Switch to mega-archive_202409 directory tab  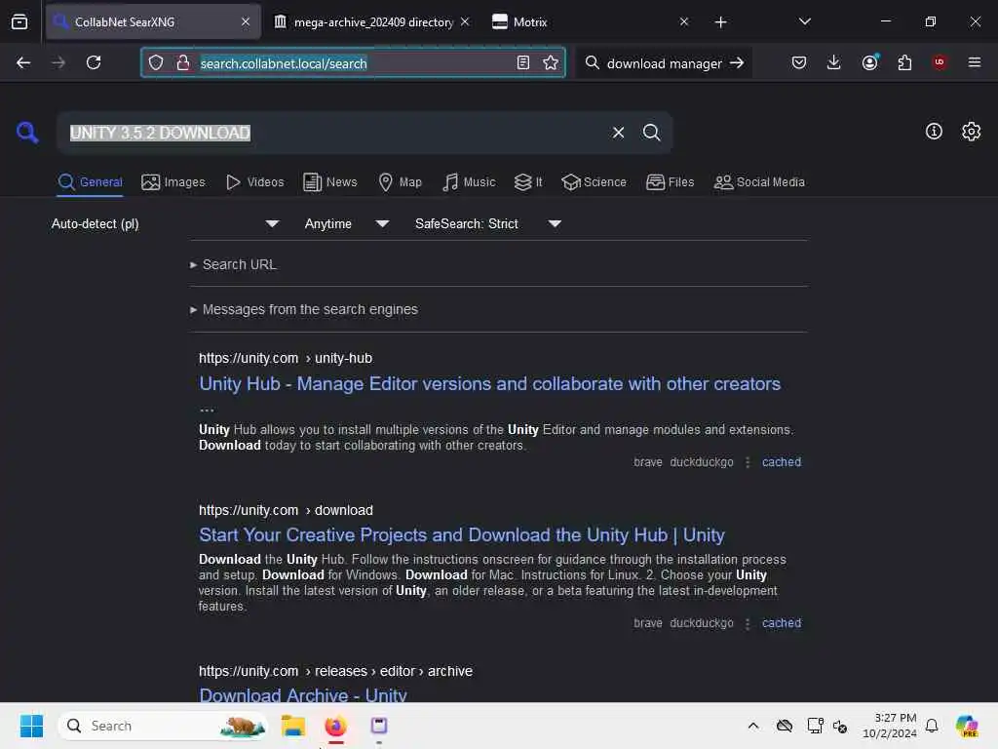click(372, 22)
